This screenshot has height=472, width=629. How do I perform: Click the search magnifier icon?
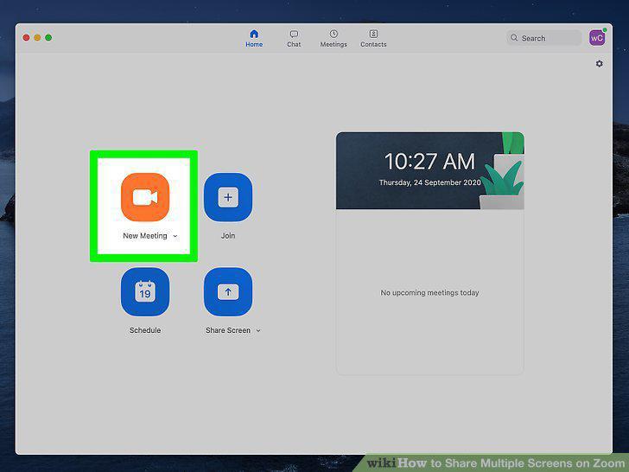[514, 38]
